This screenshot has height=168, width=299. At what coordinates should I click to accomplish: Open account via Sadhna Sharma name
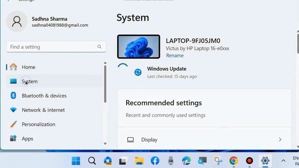coord(50,19)
